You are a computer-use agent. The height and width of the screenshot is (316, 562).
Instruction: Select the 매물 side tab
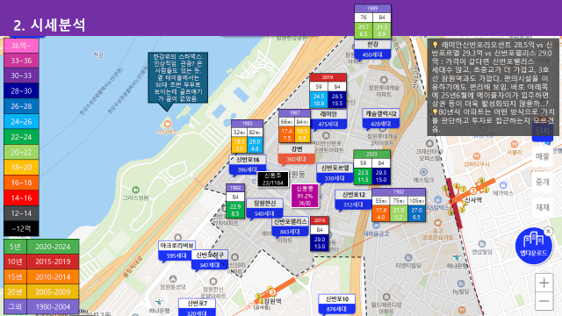(543, 156)
